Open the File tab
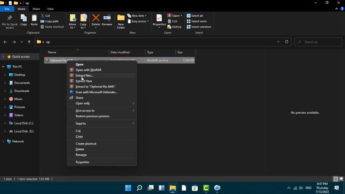345x194 pixels. pos(7,9)
